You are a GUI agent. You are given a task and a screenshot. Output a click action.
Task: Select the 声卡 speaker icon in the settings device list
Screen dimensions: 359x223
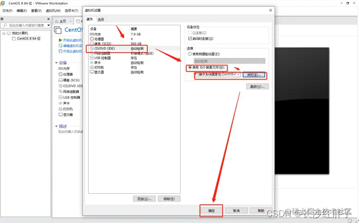[x=92, y=63]
